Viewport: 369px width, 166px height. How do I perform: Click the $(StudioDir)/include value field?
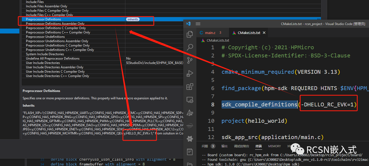(x=154, y=63)
